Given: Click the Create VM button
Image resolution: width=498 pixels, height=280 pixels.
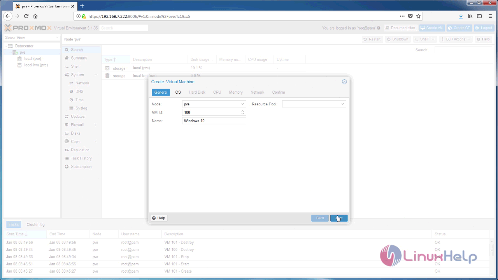Looking at the screenshot, I should pos(432,28).
